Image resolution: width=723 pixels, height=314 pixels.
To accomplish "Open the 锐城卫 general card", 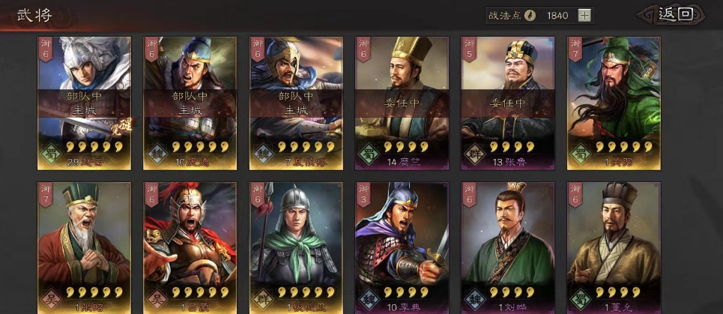I will (296, 248).
